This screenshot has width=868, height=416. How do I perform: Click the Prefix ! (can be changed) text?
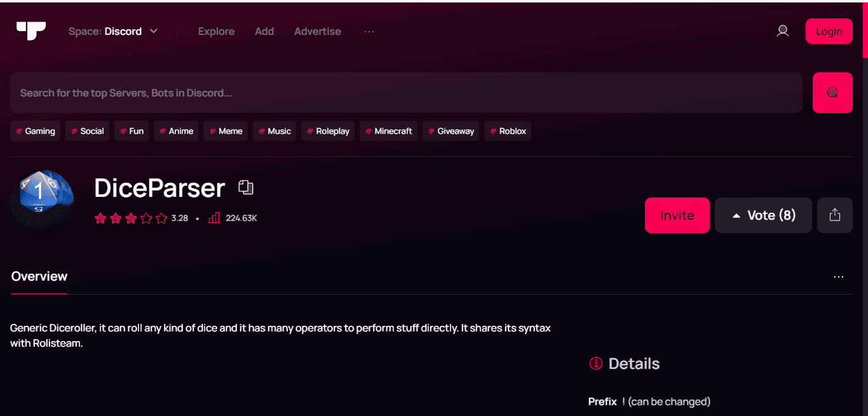coord(649,401)
